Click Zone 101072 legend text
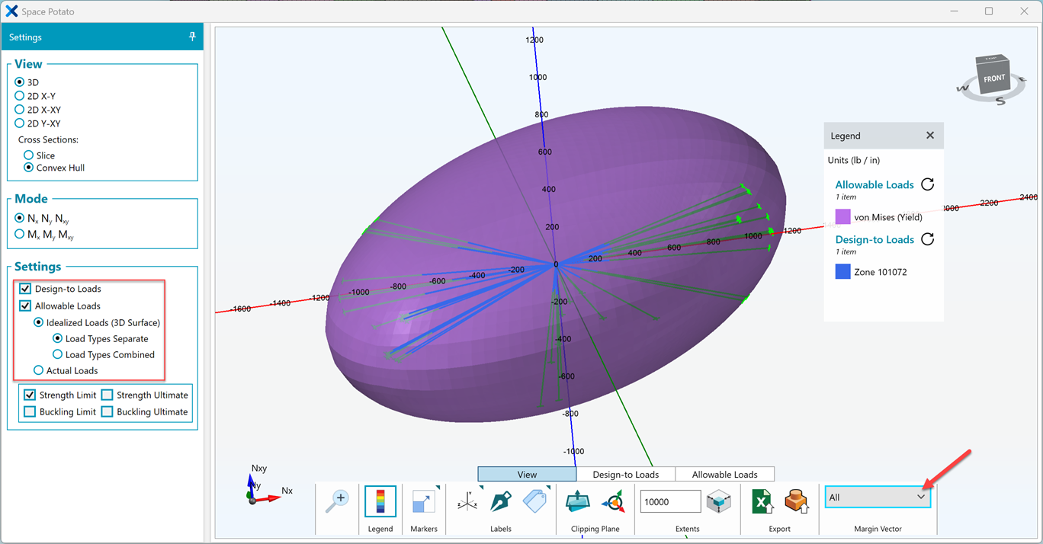Screen dimensions: 1043x544 [881, 272]
